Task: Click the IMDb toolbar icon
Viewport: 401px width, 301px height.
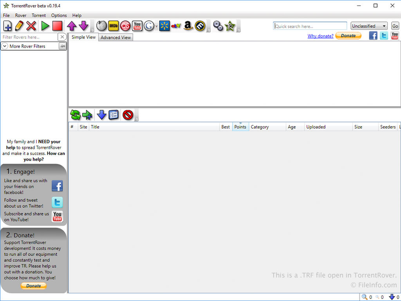Action: pyautogui.click(x=113, y=26)
